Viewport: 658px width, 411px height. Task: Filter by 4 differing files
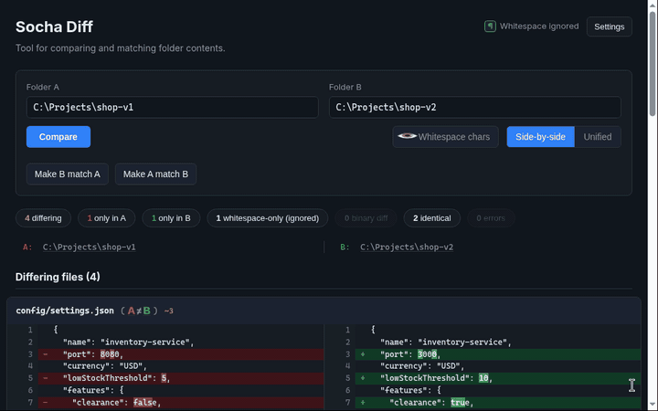[43, 218]
